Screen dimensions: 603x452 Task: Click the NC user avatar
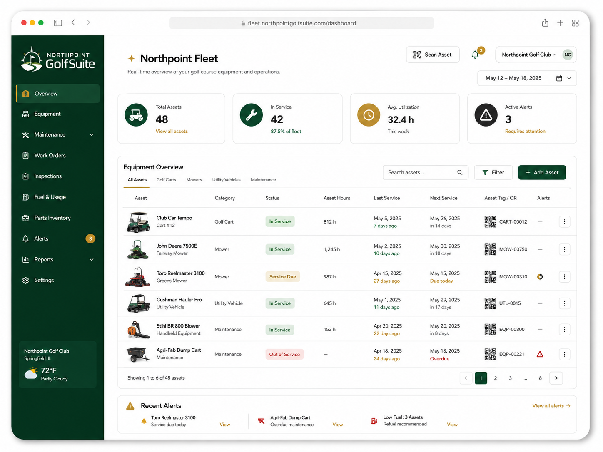click(x=568, y=55)
